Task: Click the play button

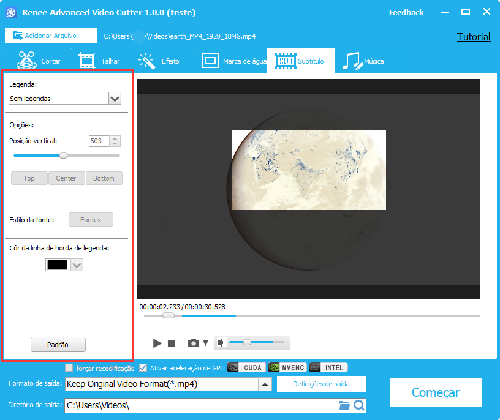Action: pos(157,343)
